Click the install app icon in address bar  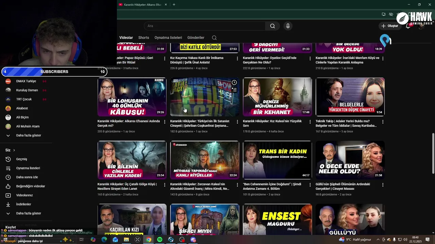pyautogui.click(x=384, y=14)
